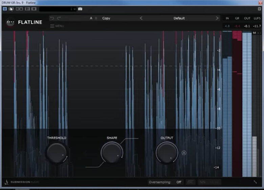Click the OUTPUT label
Image resolution: width=264 pixels, height=190 pixels.
pyautogui.click(x=167, y=138)
